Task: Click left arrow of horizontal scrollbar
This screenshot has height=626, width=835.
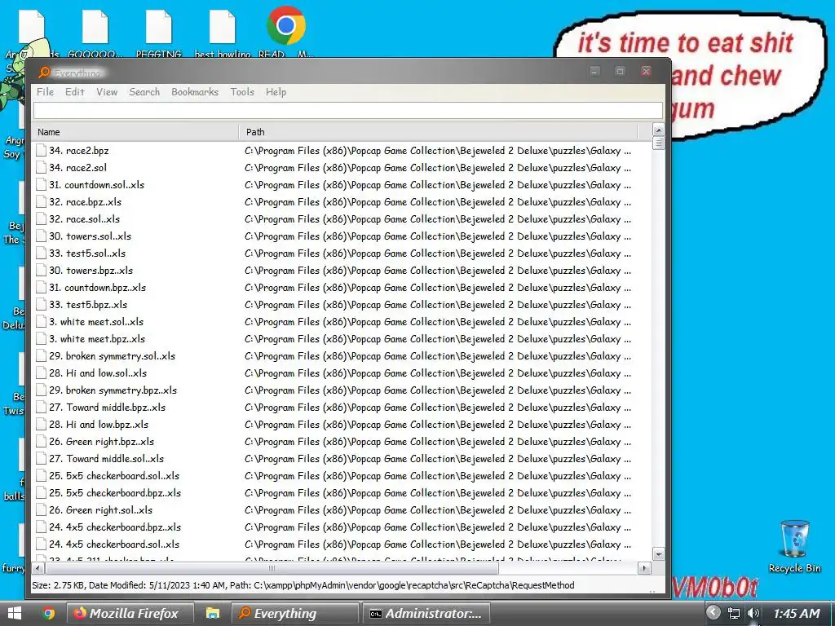Action: tap(38, 568)
